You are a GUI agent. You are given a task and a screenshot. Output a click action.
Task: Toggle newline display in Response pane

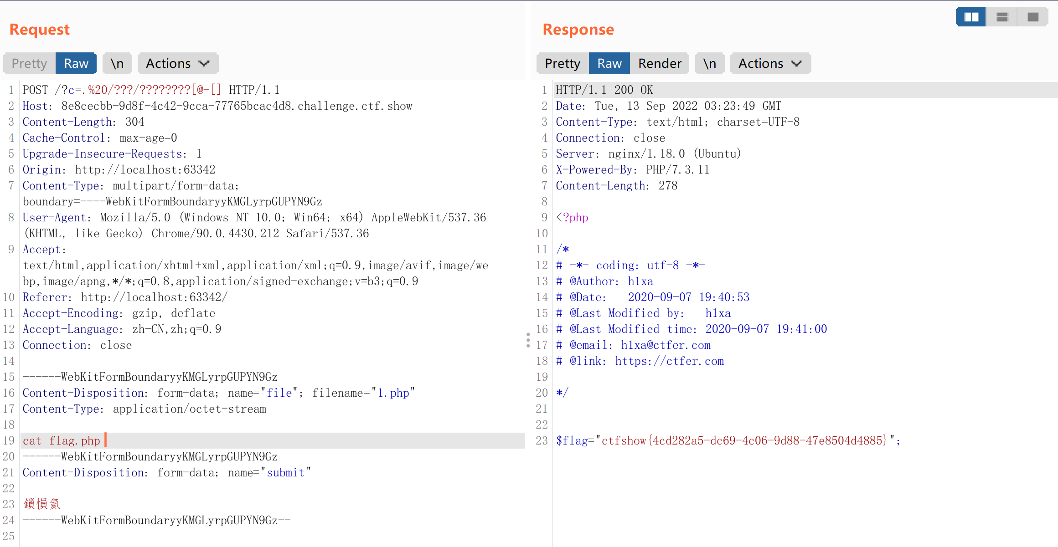709,63
